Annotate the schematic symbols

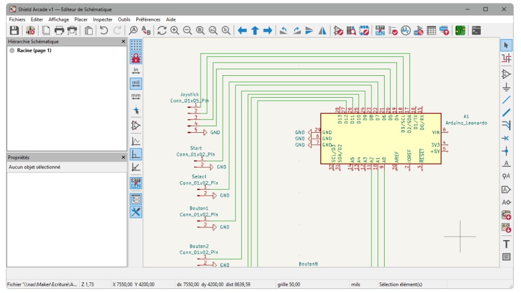click(x=380, y=31)
